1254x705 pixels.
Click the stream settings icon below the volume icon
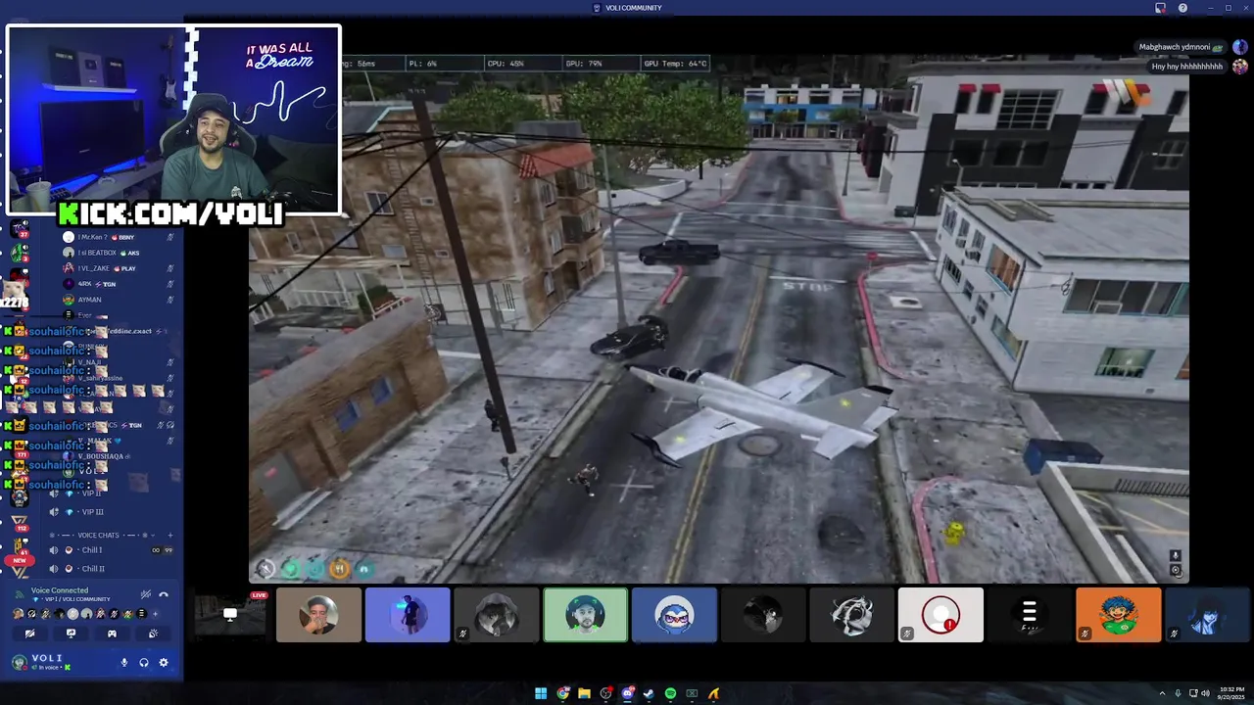coord(1176,571)
